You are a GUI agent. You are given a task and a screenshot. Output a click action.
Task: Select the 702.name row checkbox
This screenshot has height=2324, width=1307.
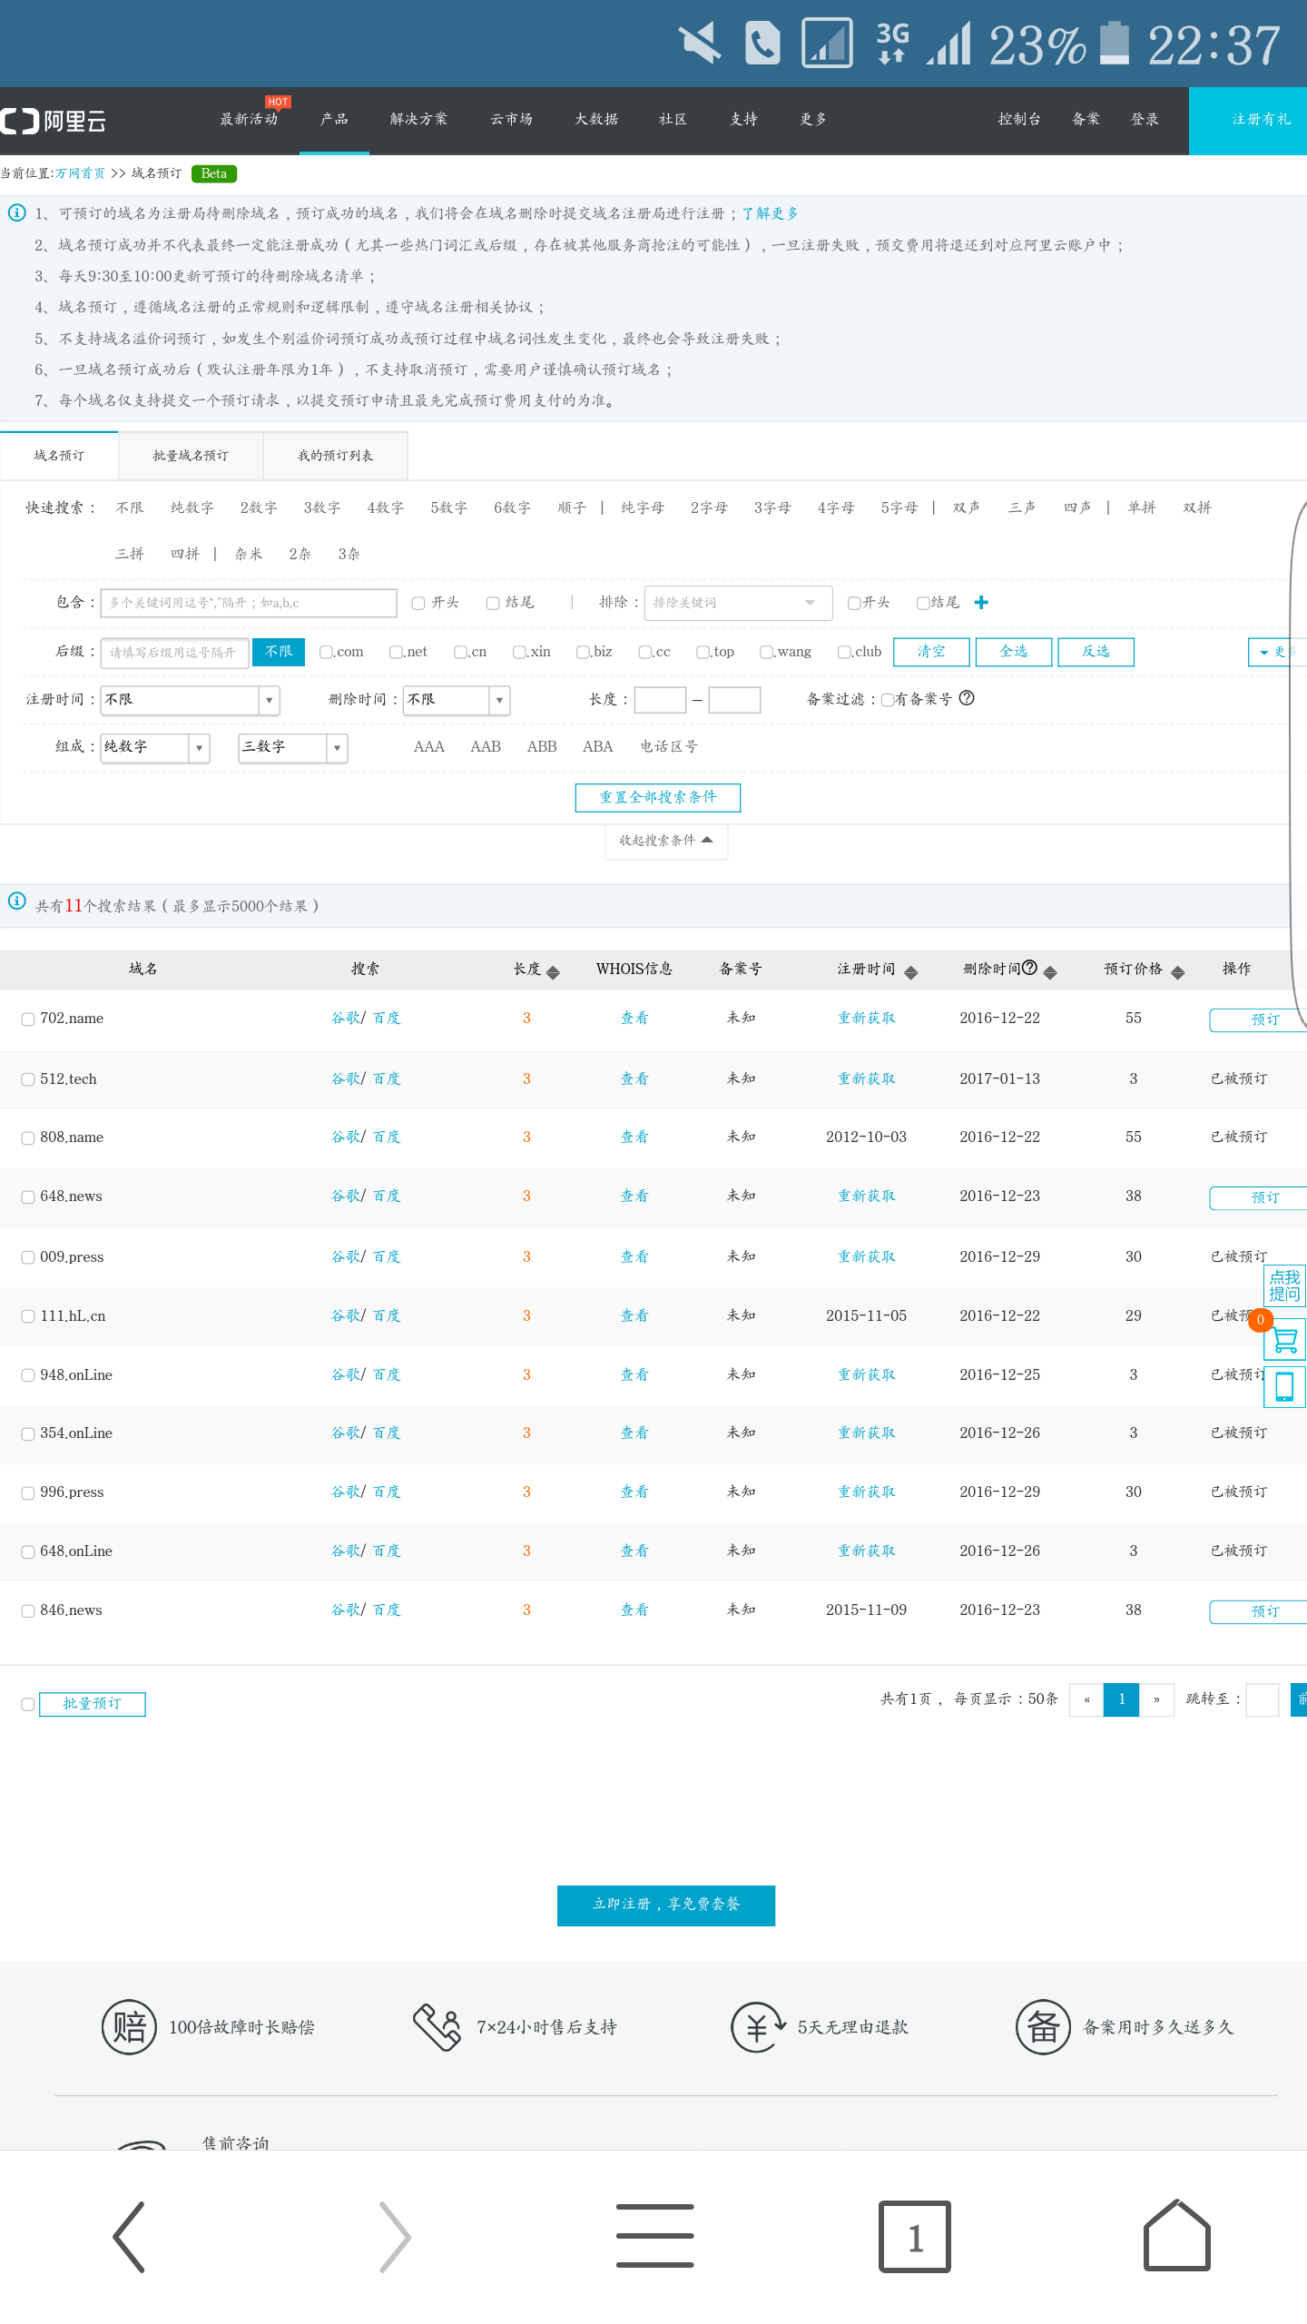pos(28,1019)
